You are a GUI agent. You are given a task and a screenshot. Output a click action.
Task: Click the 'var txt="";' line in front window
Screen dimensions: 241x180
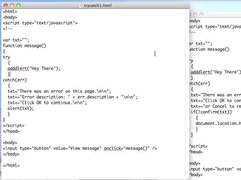tap(16, 40)
